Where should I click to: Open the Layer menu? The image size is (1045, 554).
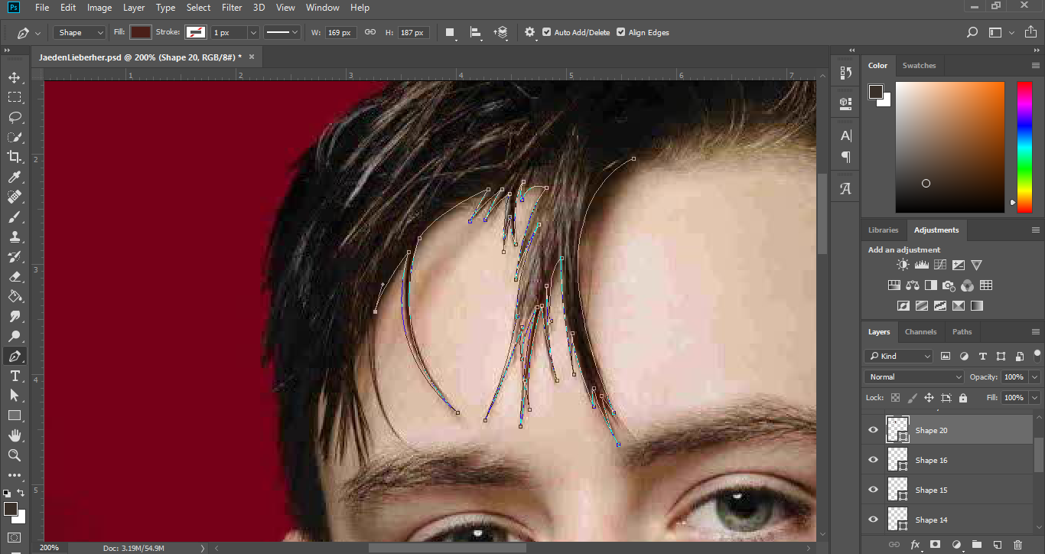pos(134,8)
